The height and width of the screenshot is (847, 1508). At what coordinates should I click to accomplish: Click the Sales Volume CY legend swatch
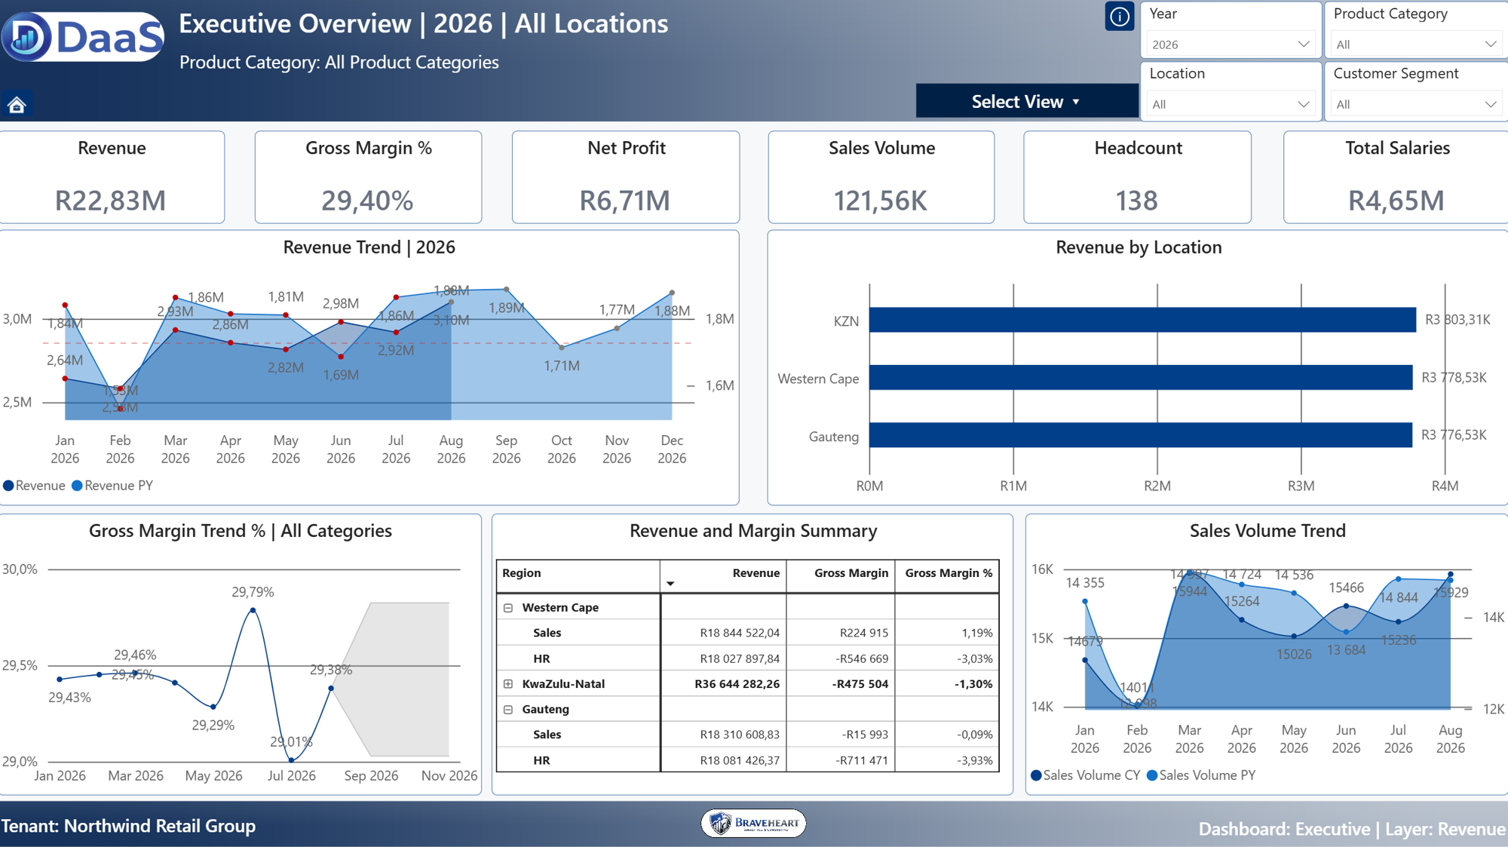[x=1036, y=775]
